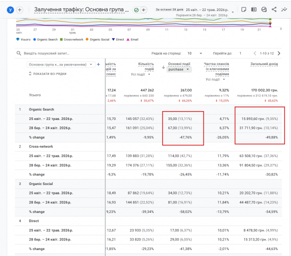Click the report title Залучення трафіку
The width and height of the screenshot is (291, 256).
[81, 9]
